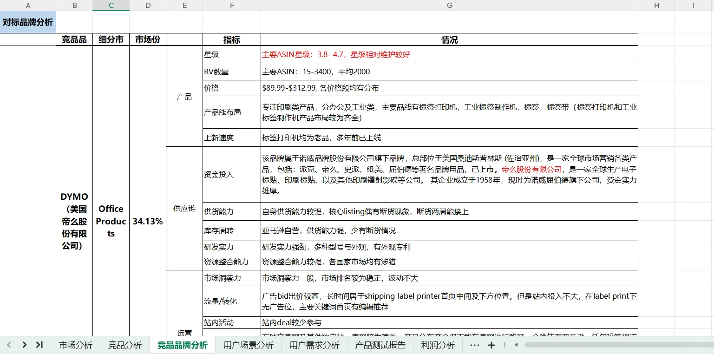The image size is (714, 354).
Task: Select column C header
Action: coord(111,6)
